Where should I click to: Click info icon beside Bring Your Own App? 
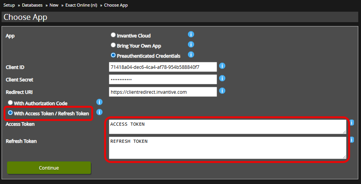click(x=191, y=45)
